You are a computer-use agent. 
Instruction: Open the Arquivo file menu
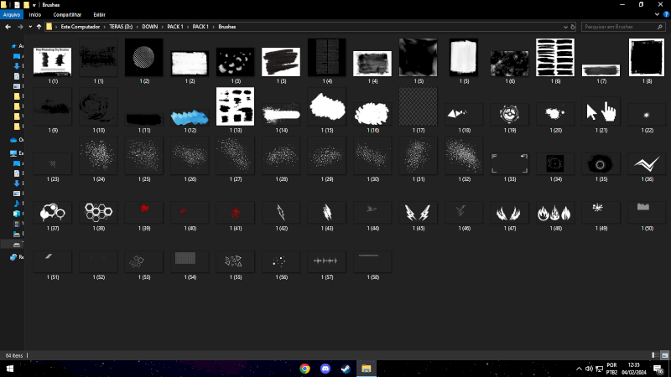tap(12, 14)
